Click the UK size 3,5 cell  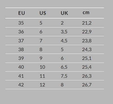coord(64,32)
